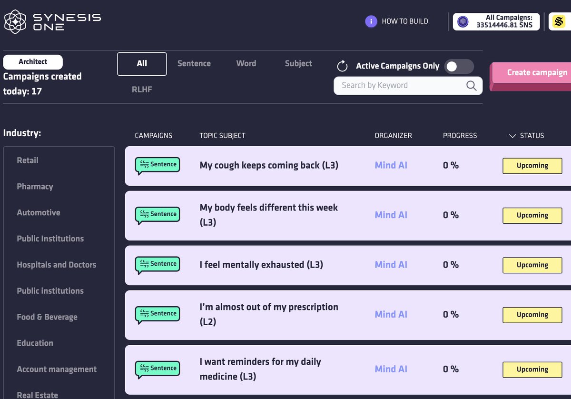Click the Topic Subject column header
Image resolution: width=571 pixels, height=399 pixels.
(222, 136)
